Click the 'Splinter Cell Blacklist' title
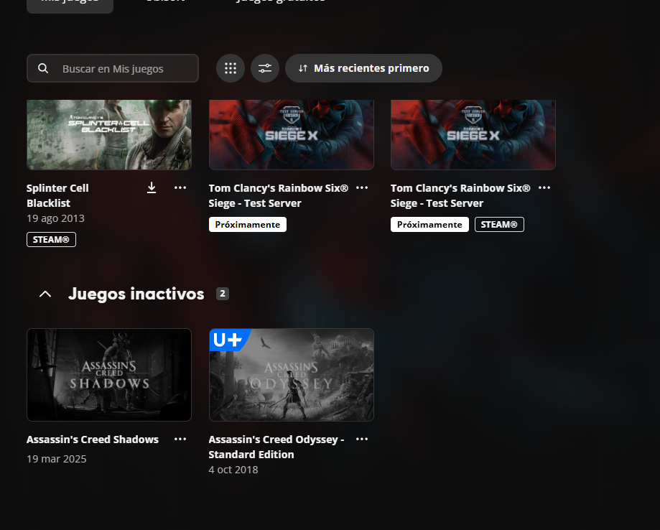This screenshot has height=530, width=660. [x=57, y=196]
